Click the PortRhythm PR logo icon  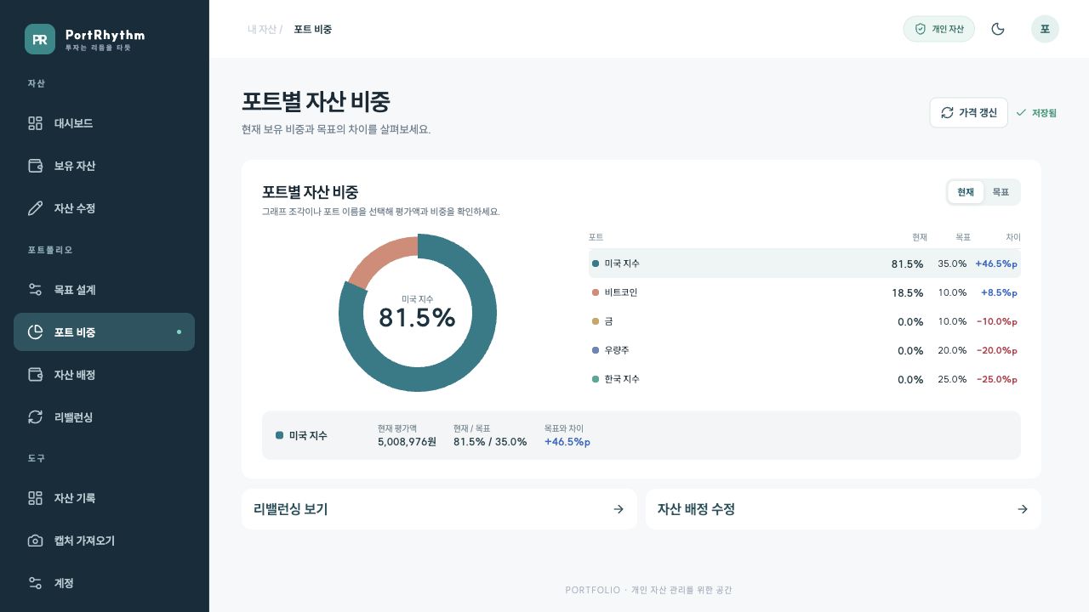coord(40,39)
